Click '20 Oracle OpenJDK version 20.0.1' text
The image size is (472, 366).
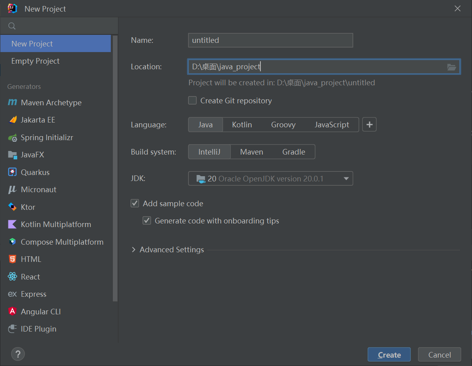(266, 179)
